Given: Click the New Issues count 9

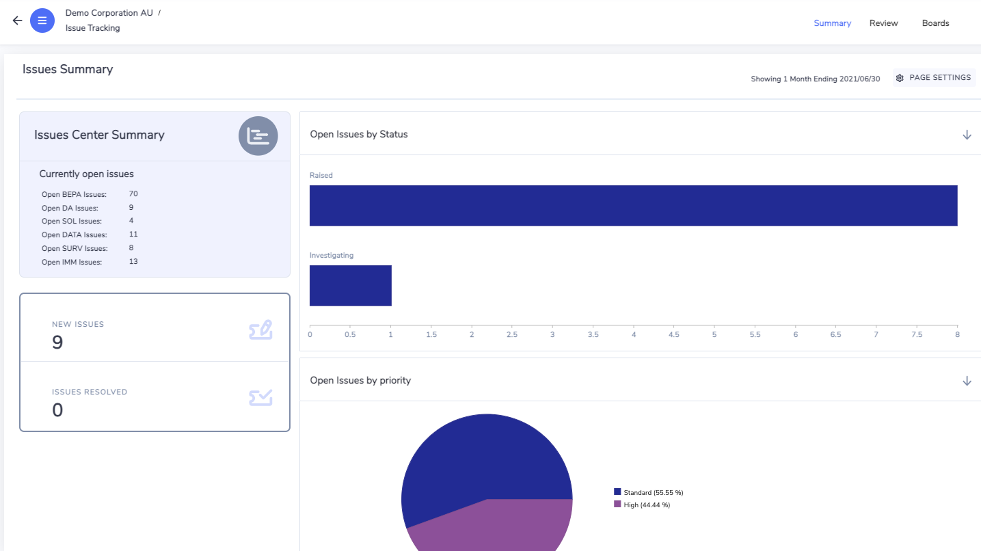Looking at the screenshot, I should [57, 342].
